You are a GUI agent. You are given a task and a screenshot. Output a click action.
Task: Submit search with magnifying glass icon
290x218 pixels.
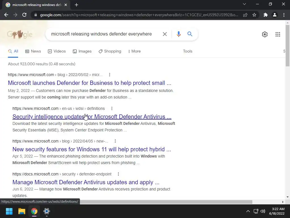(190, 34)
